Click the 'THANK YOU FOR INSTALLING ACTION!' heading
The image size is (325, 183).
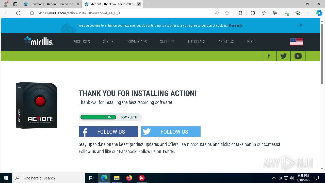coord(138,93)
